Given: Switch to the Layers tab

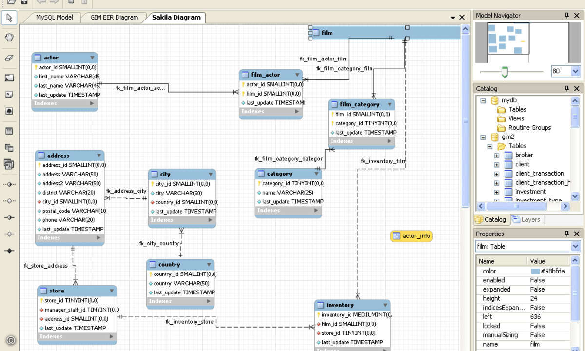Looking at the screenshot, I should point(526,219).
